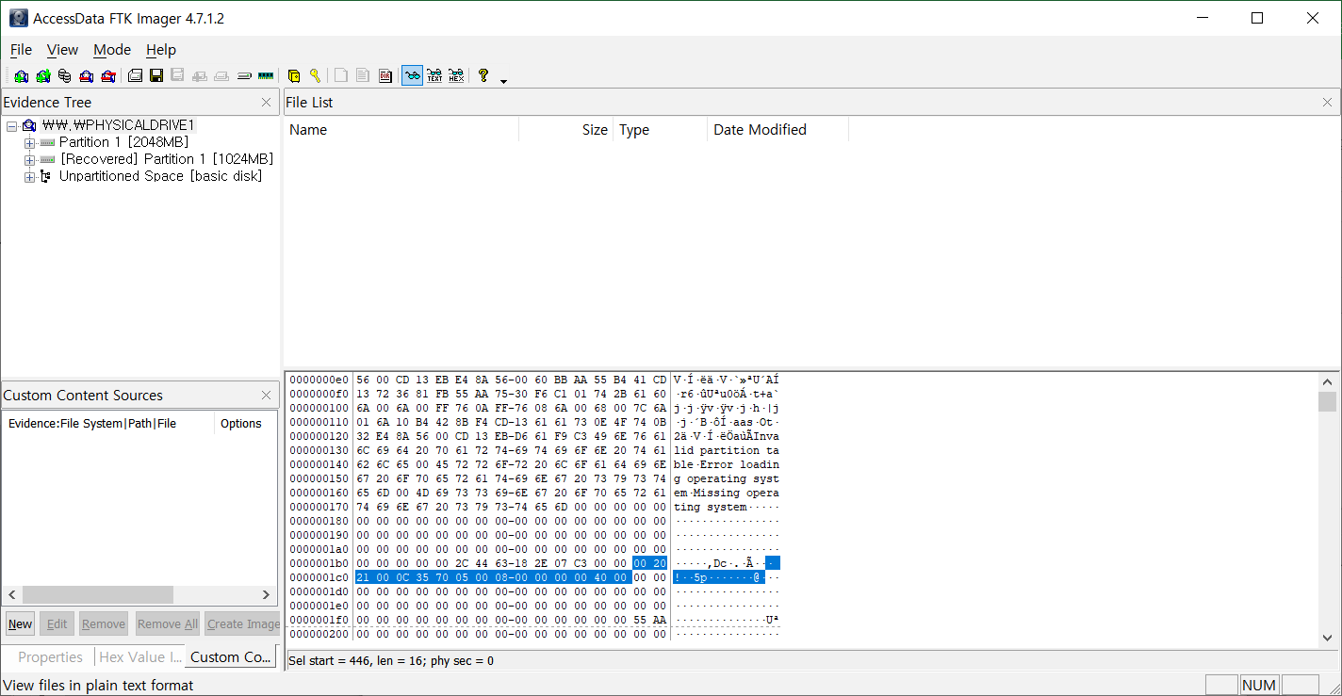1342x696 pixels.
Task: Expand the Partition 1 [2048MB] node
Action: click(x=29, y=142)
